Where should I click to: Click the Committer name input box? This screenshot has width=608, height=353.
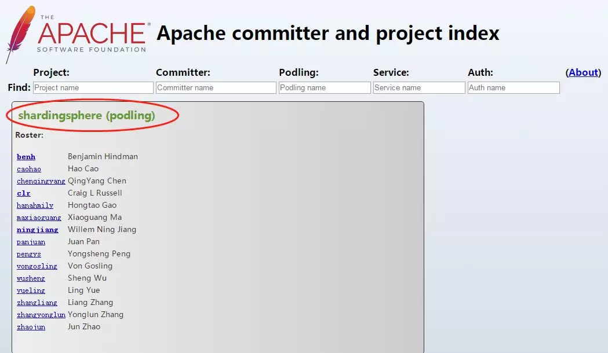point(216,88)
